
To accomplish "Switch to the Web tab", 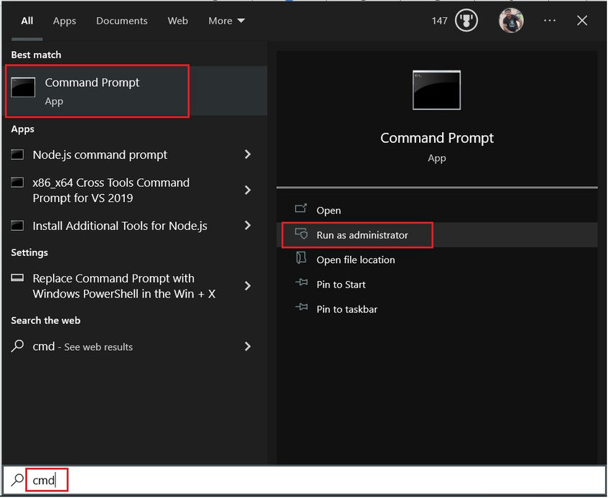I will [179, 21].
